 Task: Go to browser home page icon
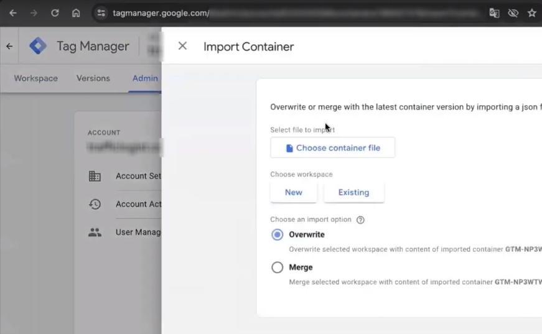[x=76, y=13]
